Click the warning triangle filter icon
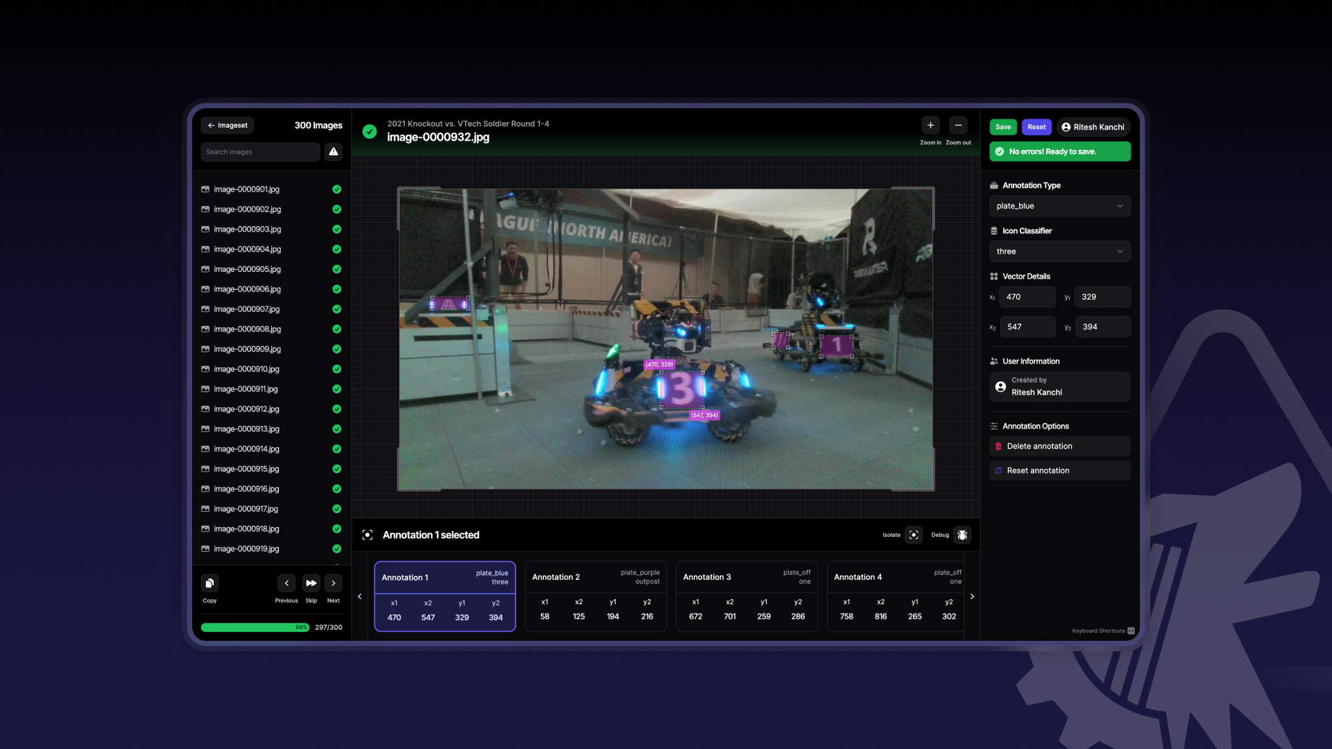The height and width of the screenshot is (749, 1332). tap(334, 152)
